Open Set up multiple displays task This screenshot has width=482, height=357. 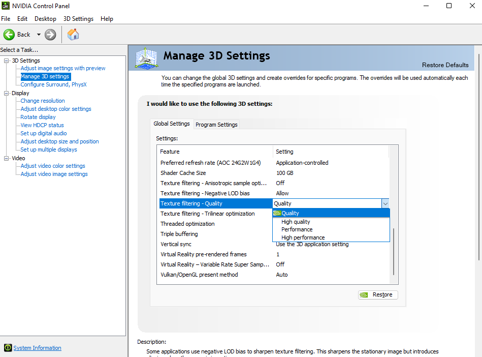pyautogui.click(x=49, y=150)
